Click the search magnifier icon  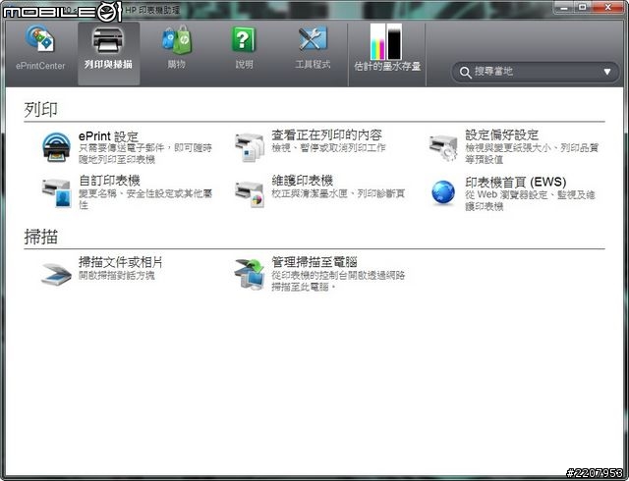tap(465, 73)
